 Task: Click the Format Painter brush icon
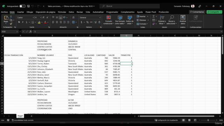pos(11,23)
